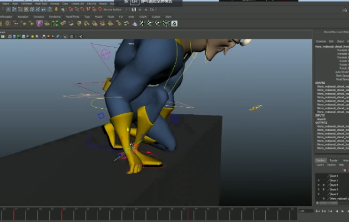This screenshot has height=222, width=349.
Task: Open the Options menu in Layer Editor
Action: (x=331, y=165)
